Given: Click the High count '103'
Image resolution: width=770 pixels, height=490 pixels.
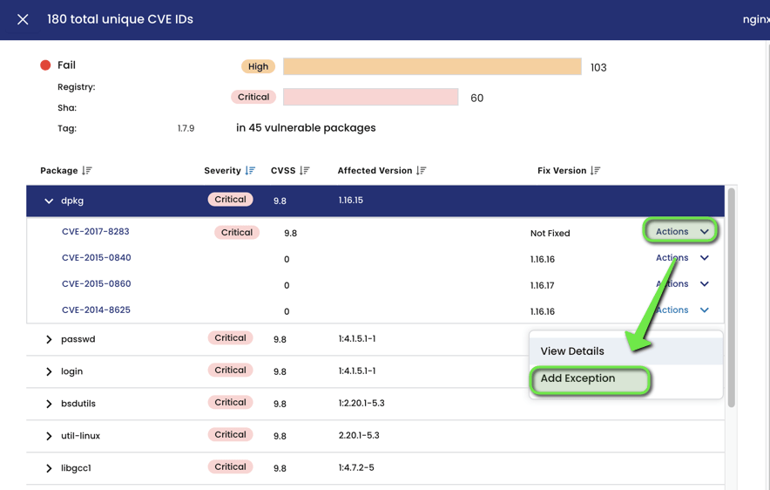Looking at the screenshot, I should 598,67.
